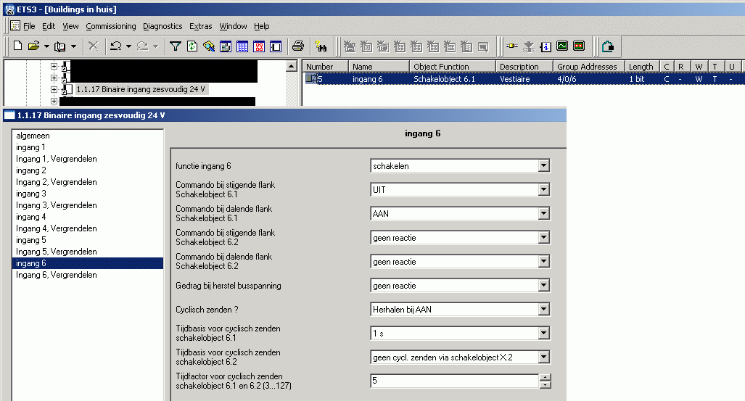Open the catalog book toolbar icon
Image resolution: width=745 pixels, height=401 pixels.
pyautogui.click(x=60, y=46)
